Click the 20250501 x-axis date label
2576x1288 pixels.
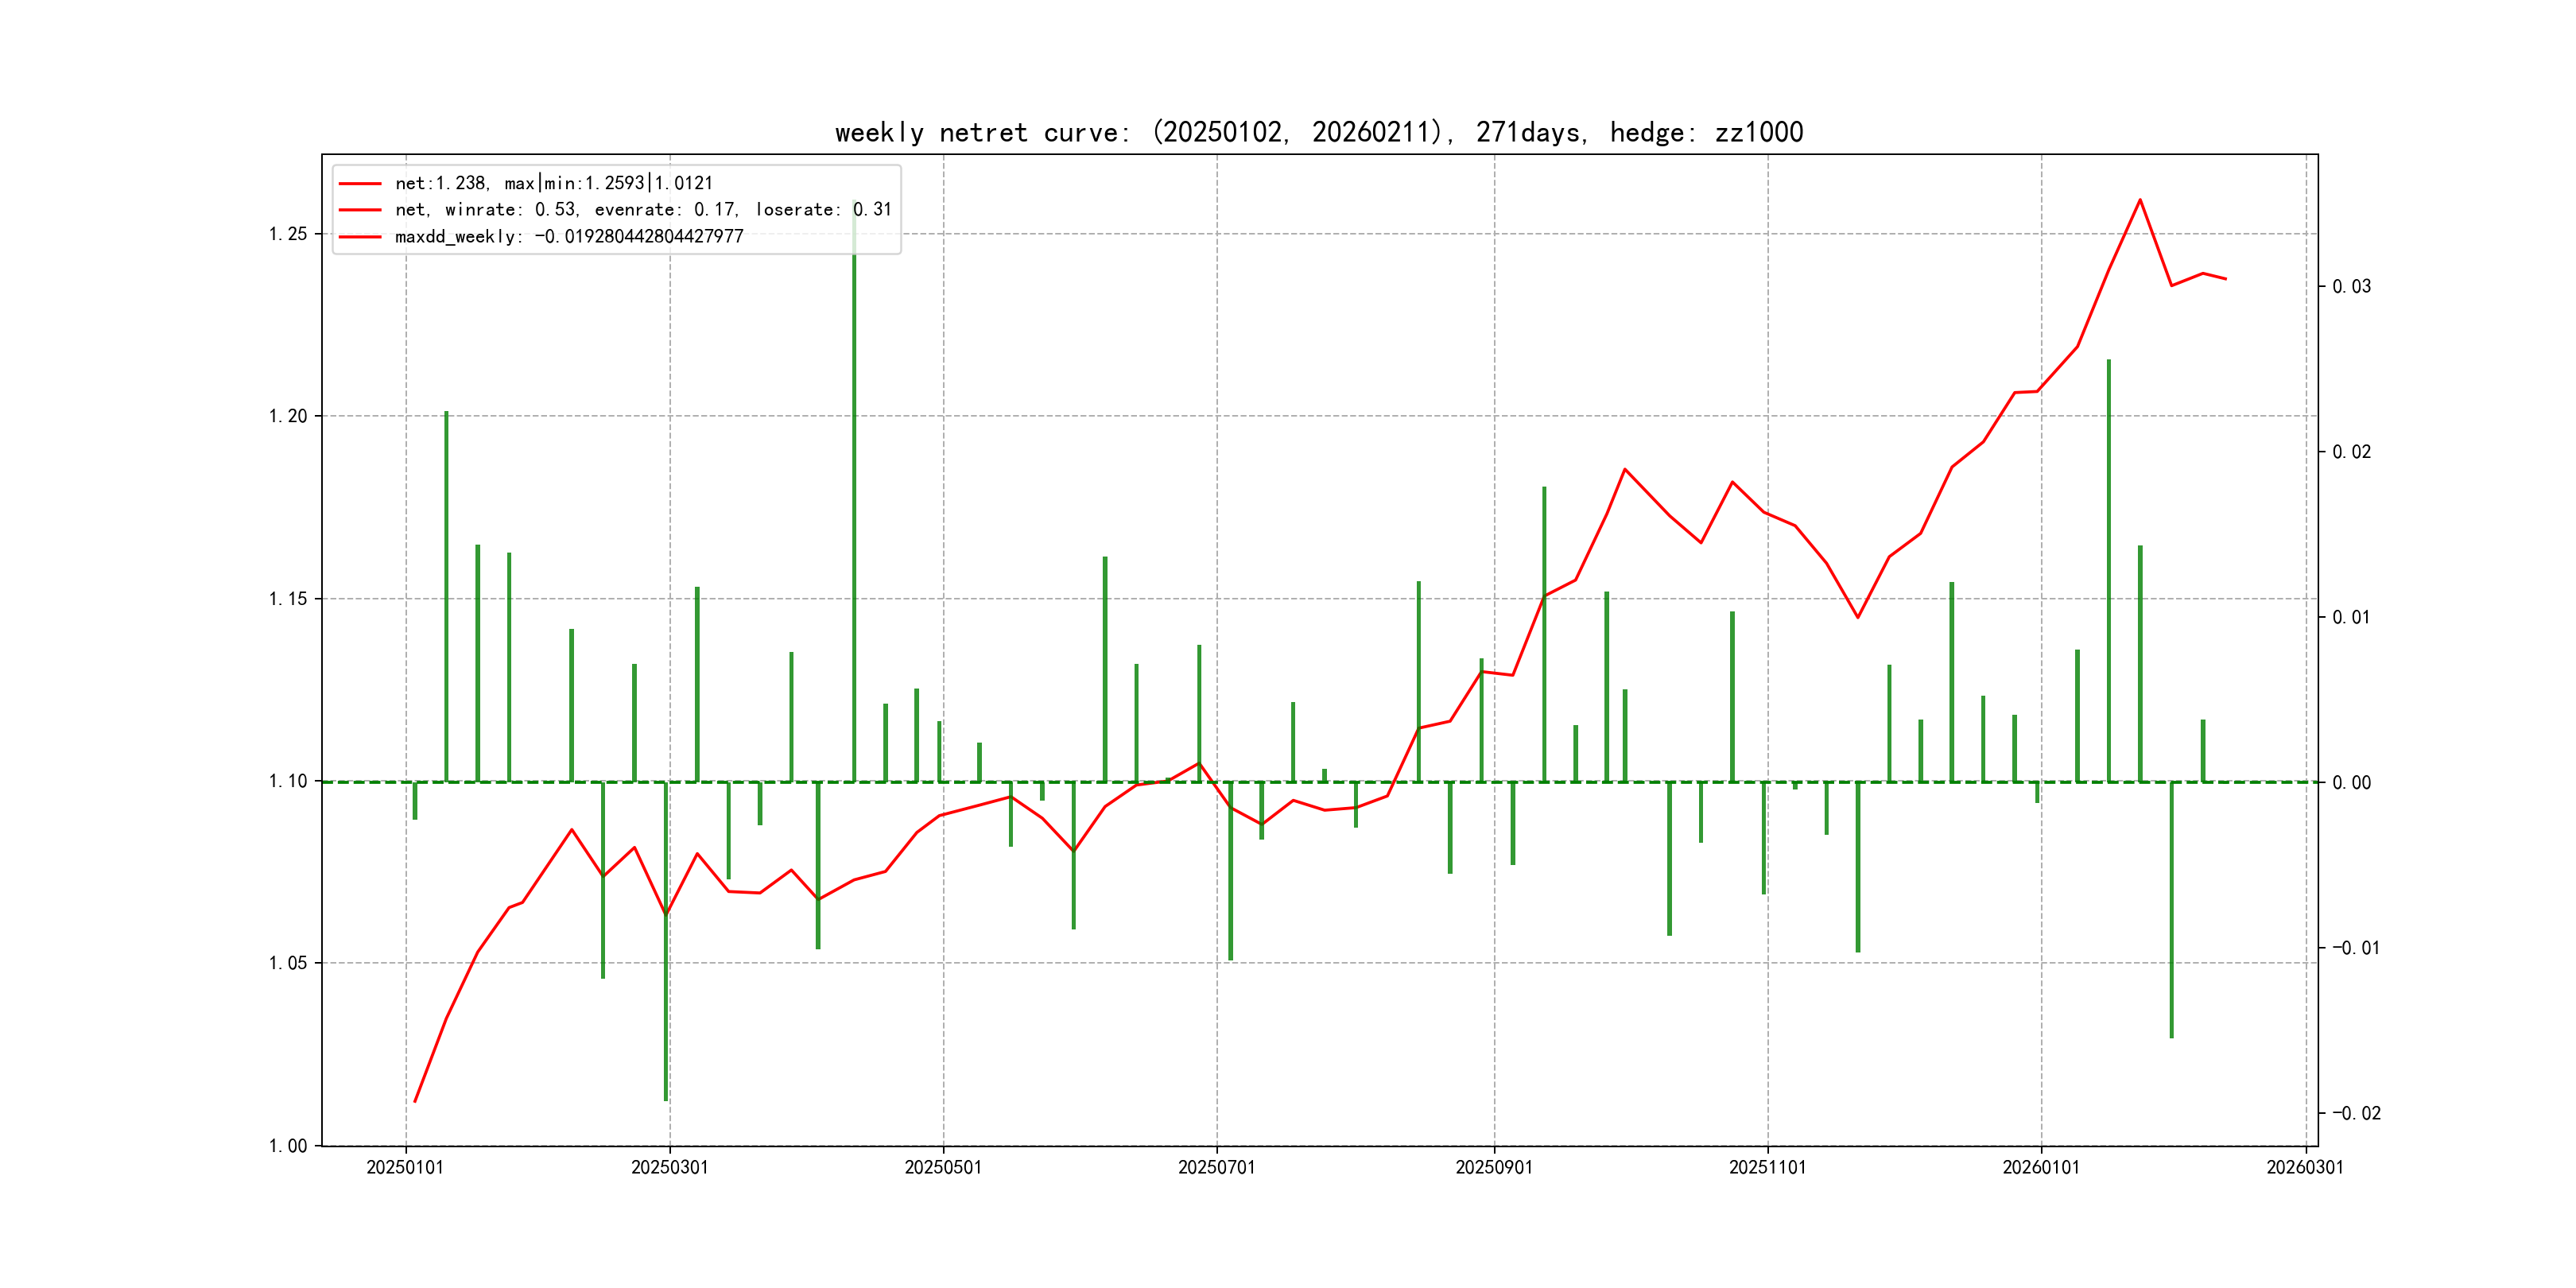point(943,1168)
